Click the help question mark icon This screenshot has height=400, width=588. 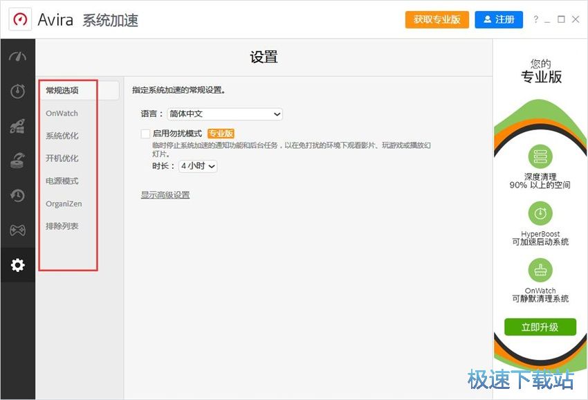536,19
